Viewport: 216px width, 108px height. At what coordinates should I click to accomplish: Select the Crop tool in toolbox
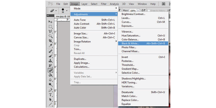click(x=50, y=41)
